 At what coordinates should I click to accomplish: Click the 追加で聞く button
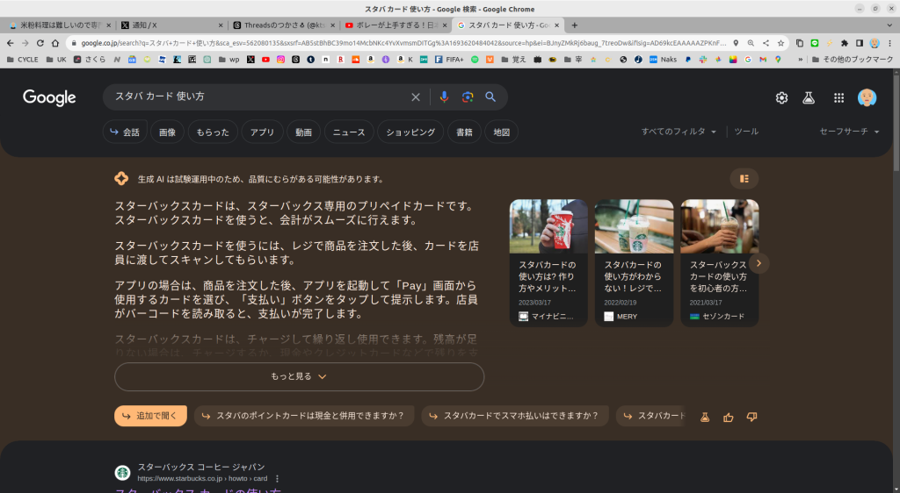click(x=150, y=416)
